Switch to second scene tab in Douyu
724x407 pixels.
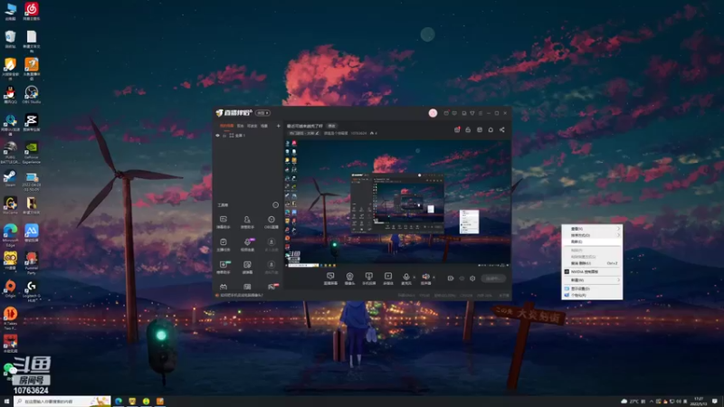point(240,126)
